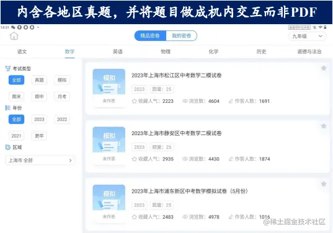Click the 收藏人气 value 2223

[168, 101]
